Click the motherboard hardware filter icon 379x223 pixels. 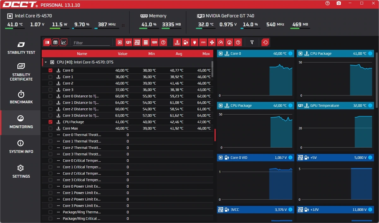137,42
